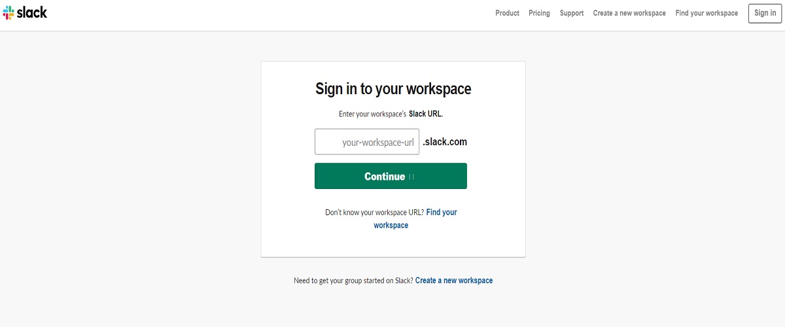This screenshot has width=785, height=327.
Task: Go to the Pricing page
Action: 539,13
